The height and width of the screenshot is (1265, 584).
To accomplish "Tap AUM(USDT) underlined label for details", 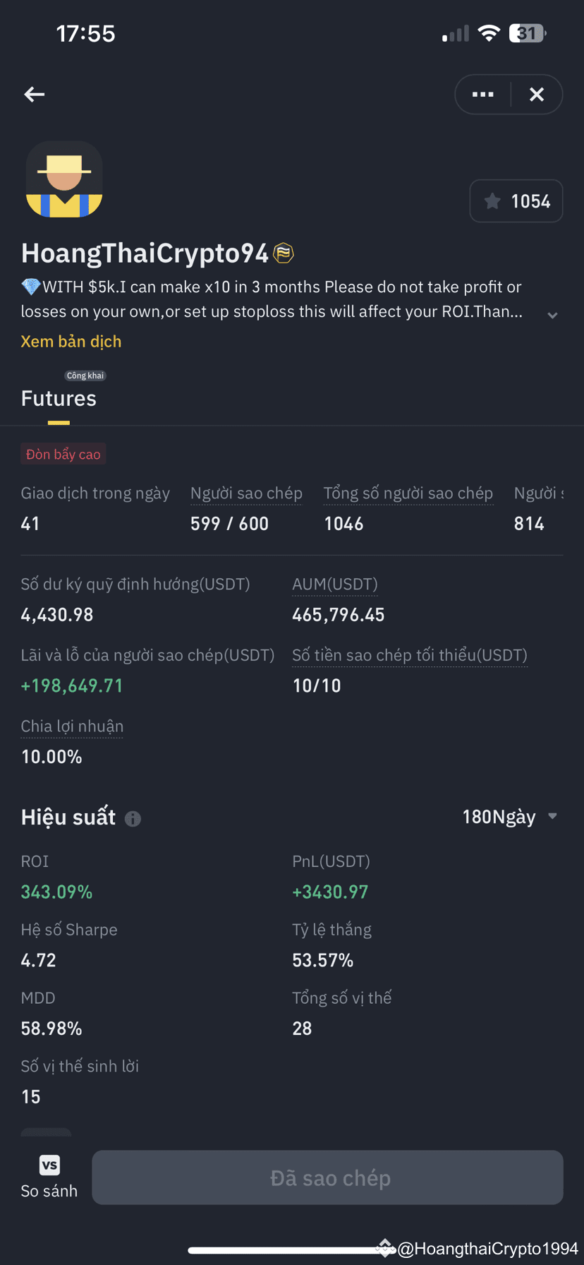I will click(x=335, y=584).
